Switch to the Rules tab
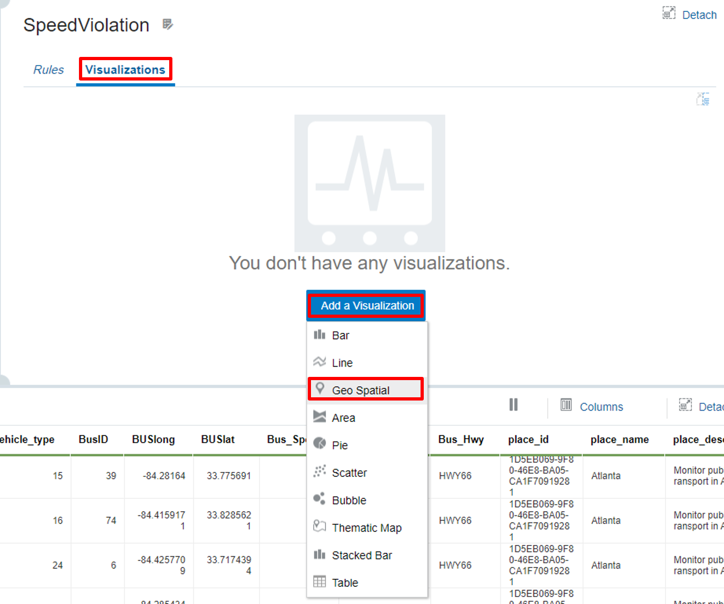This screenshot has width=724, height=604. point(48,70)
